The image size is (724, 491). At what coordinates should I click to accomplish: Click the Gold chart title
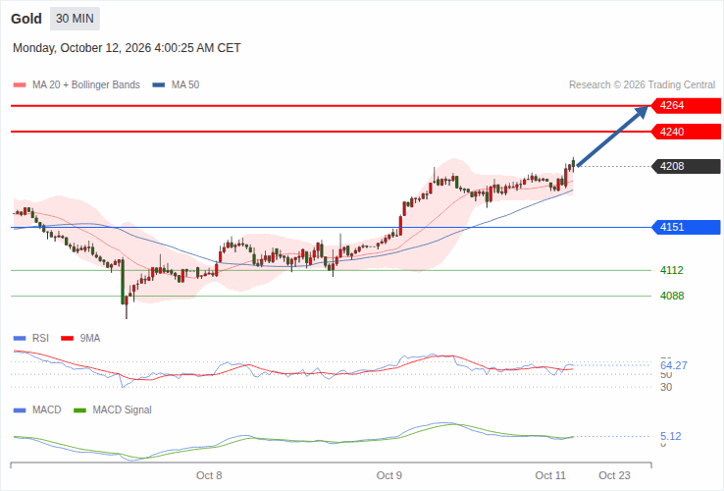coord(26,19)
